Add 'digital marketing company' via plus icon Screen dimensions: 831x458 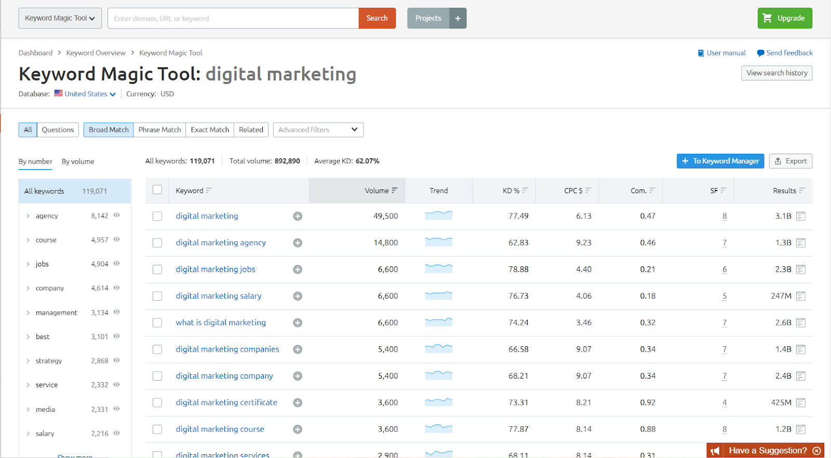pos(298,376)
